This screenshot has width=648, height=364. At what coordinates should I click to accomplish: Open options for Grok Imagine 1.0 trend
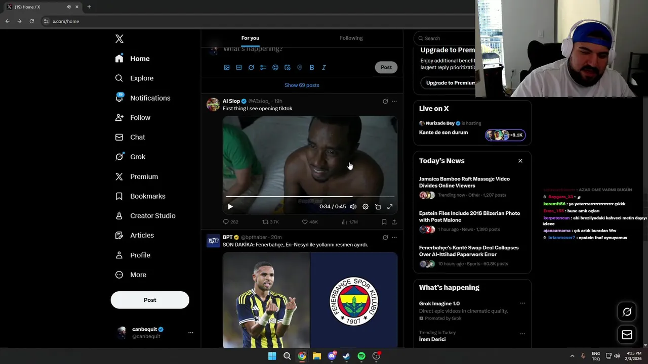click(x=522, y=303)
